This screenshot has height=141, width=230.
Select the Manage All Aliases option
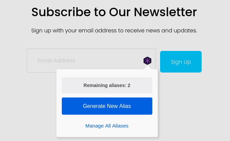point(107,126)
